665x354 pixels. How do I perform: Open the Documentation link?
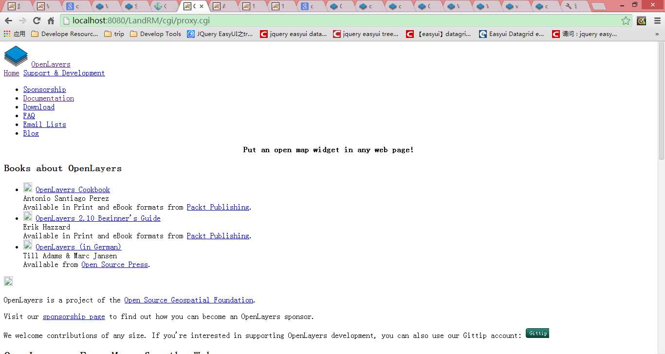[x=49, y=98]
